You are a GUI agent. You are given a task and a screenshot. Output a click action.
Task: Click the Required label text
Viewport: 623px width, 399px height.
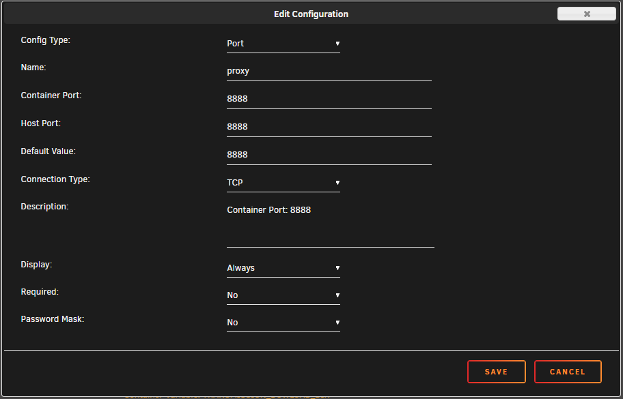click(40, 292)
